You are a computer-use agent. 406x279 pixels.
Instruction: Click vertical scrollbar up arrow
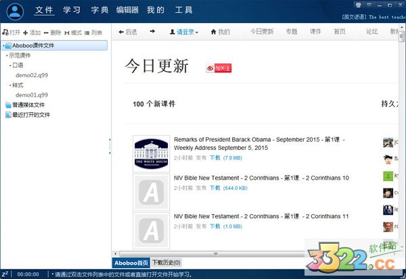(401, 28)
